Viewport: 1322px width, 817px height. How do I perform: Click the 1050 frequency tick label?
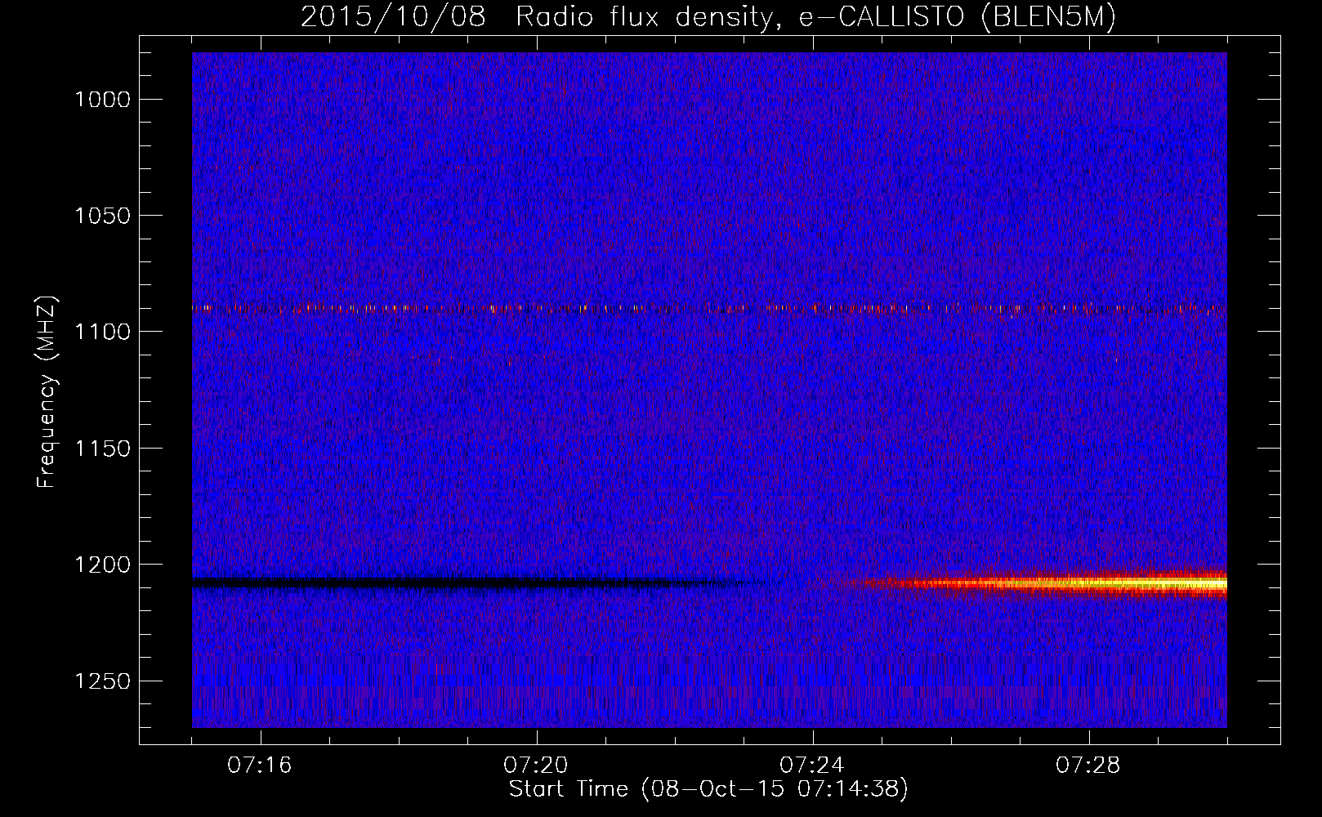click(102, 216)
